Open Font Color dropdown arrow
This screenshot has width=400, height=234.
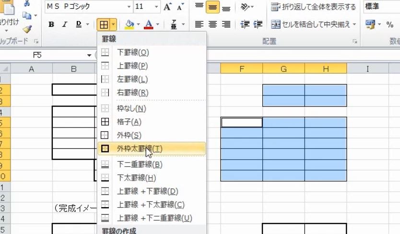pos(158,24)
